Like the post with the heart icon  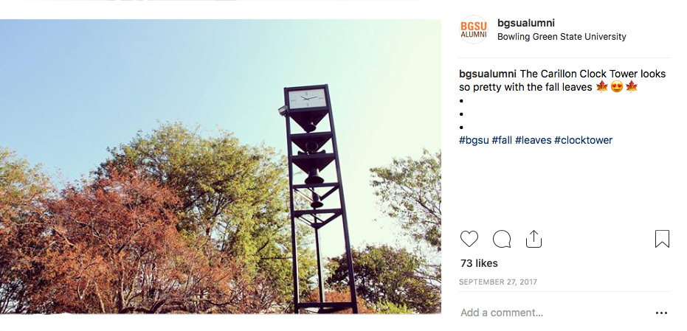tap(469, 239)
